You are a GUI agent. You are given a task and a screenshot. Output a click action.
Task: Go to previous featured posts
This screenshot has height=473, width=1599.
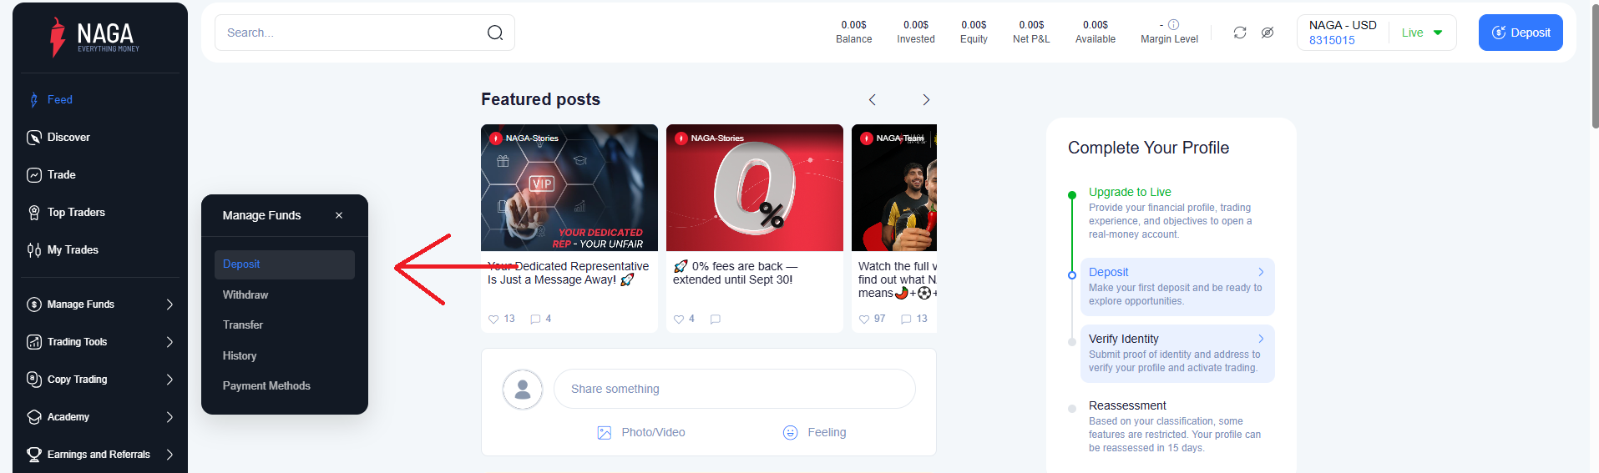pos(873,100)
